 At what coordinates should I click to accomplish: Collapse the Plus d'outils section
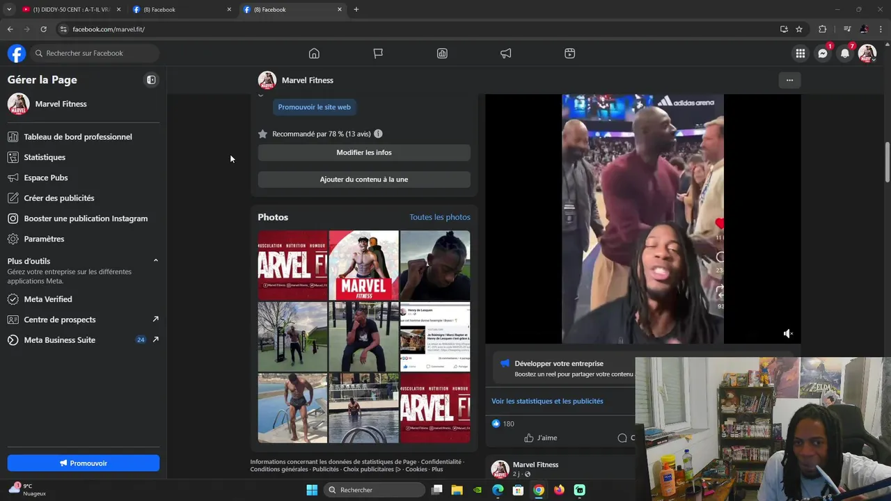point(155,260)
